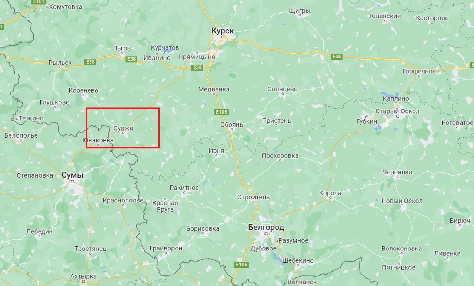Click the E105 shield south of Белгород

pyautogui.click(x=241, y=265)
